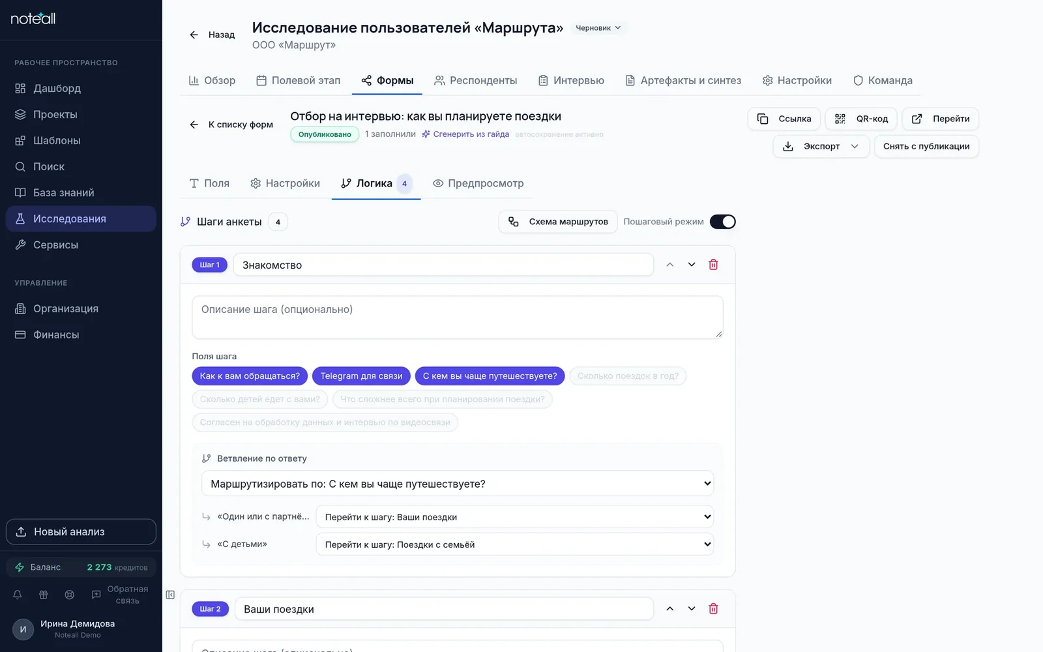This screenshot has width=1043, height=652.
Task: Click «Описание шага» textarea in step 1
Action: tap(458, 318)
